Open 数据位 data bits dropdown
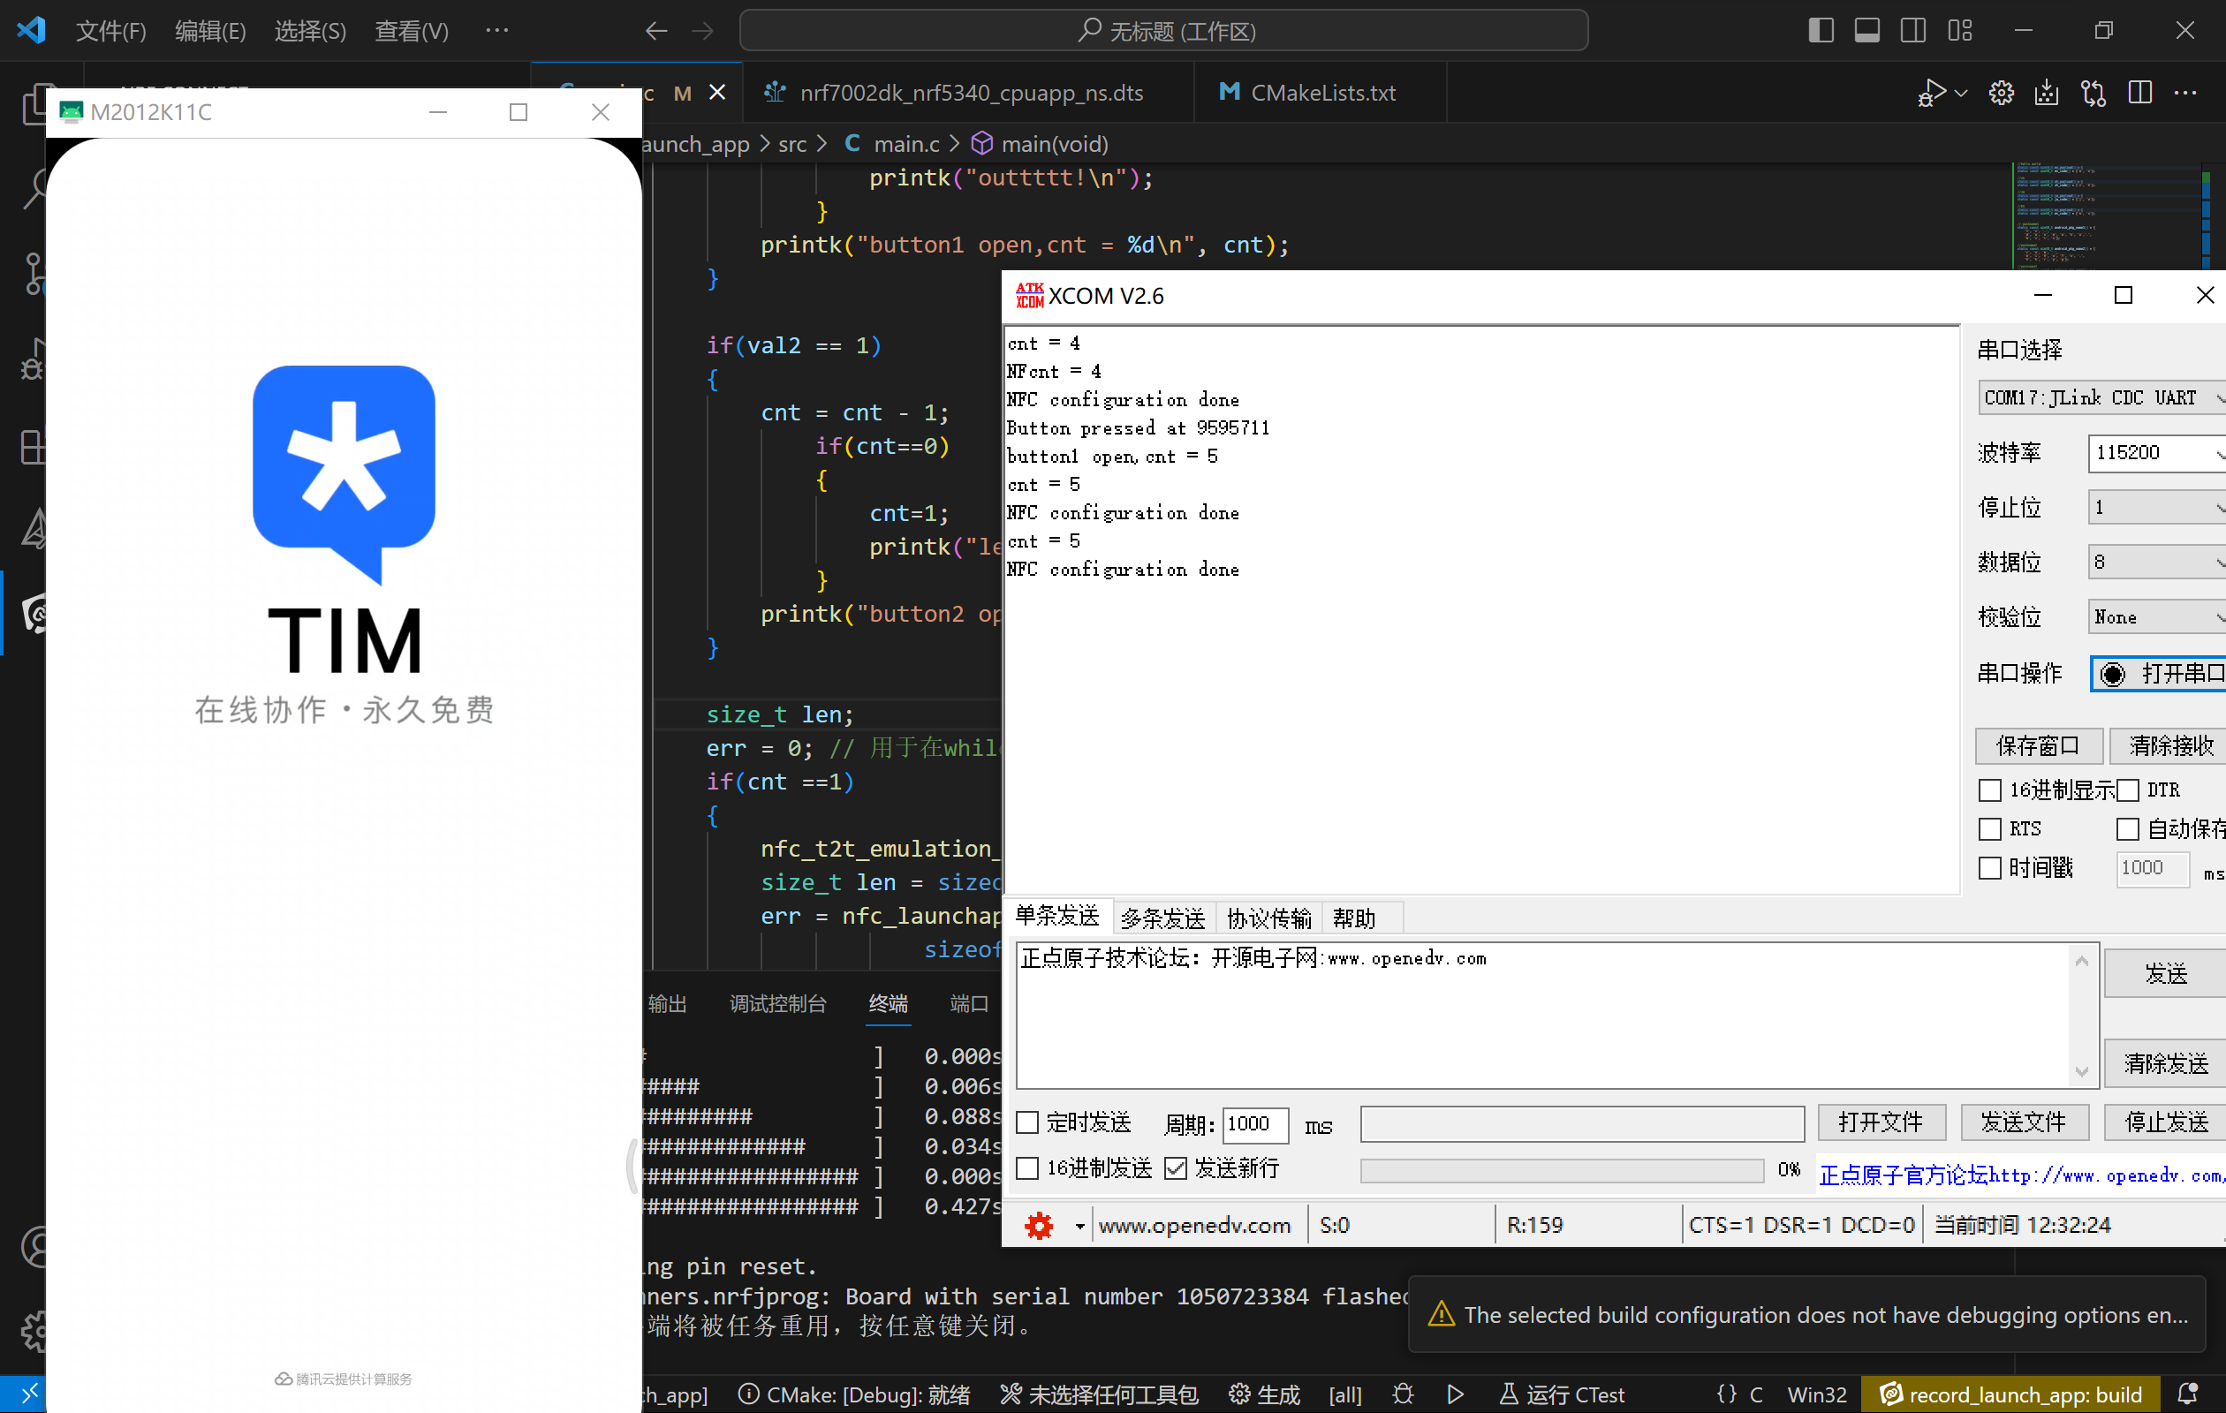The height and width of the screenshot is (1413, 2226). pyautogui.click(x=2155, y=562)
